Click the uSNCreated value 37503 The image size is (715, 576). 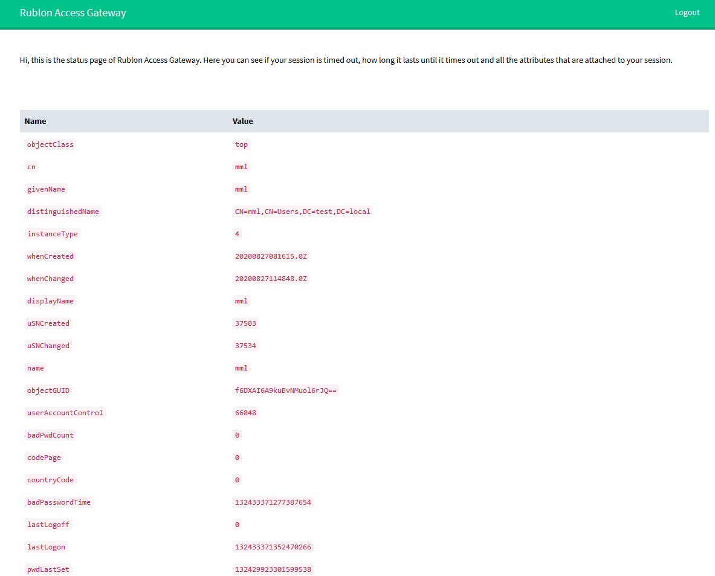(245, 323)
